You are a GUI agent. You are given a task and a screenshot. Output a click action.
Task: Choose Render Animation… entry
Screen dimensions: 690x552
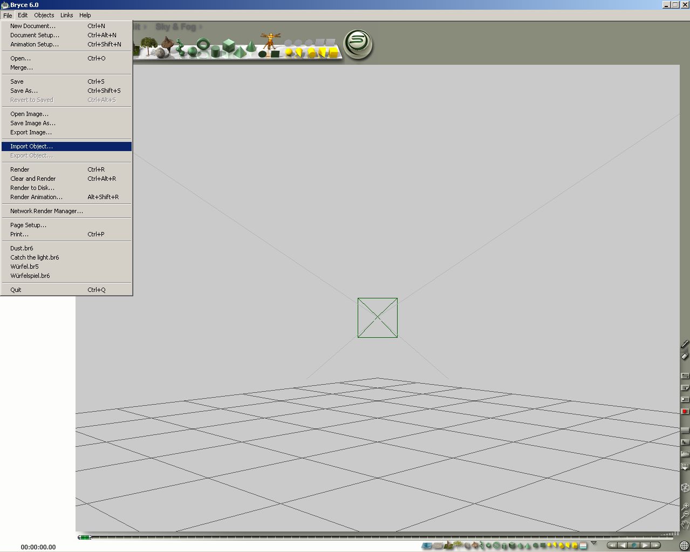[x=66, y=197]
